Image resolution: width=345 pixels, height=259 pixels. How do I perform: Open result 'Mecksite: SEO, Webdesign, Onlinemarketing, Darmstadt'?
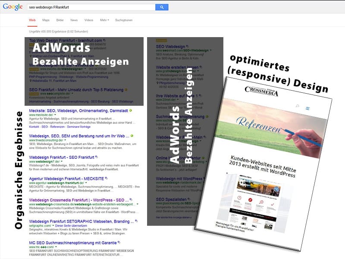(78, 111)
